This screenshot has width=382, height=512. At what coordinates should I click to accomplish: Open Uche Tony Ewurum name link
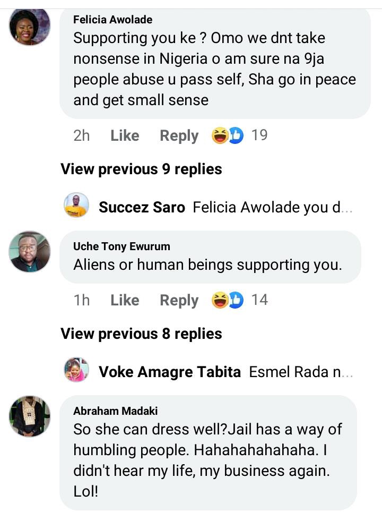click(121, 246)
